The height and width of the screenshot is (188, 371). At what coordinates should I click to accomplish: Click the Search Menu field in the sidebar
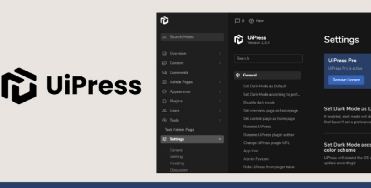[192, 37]
